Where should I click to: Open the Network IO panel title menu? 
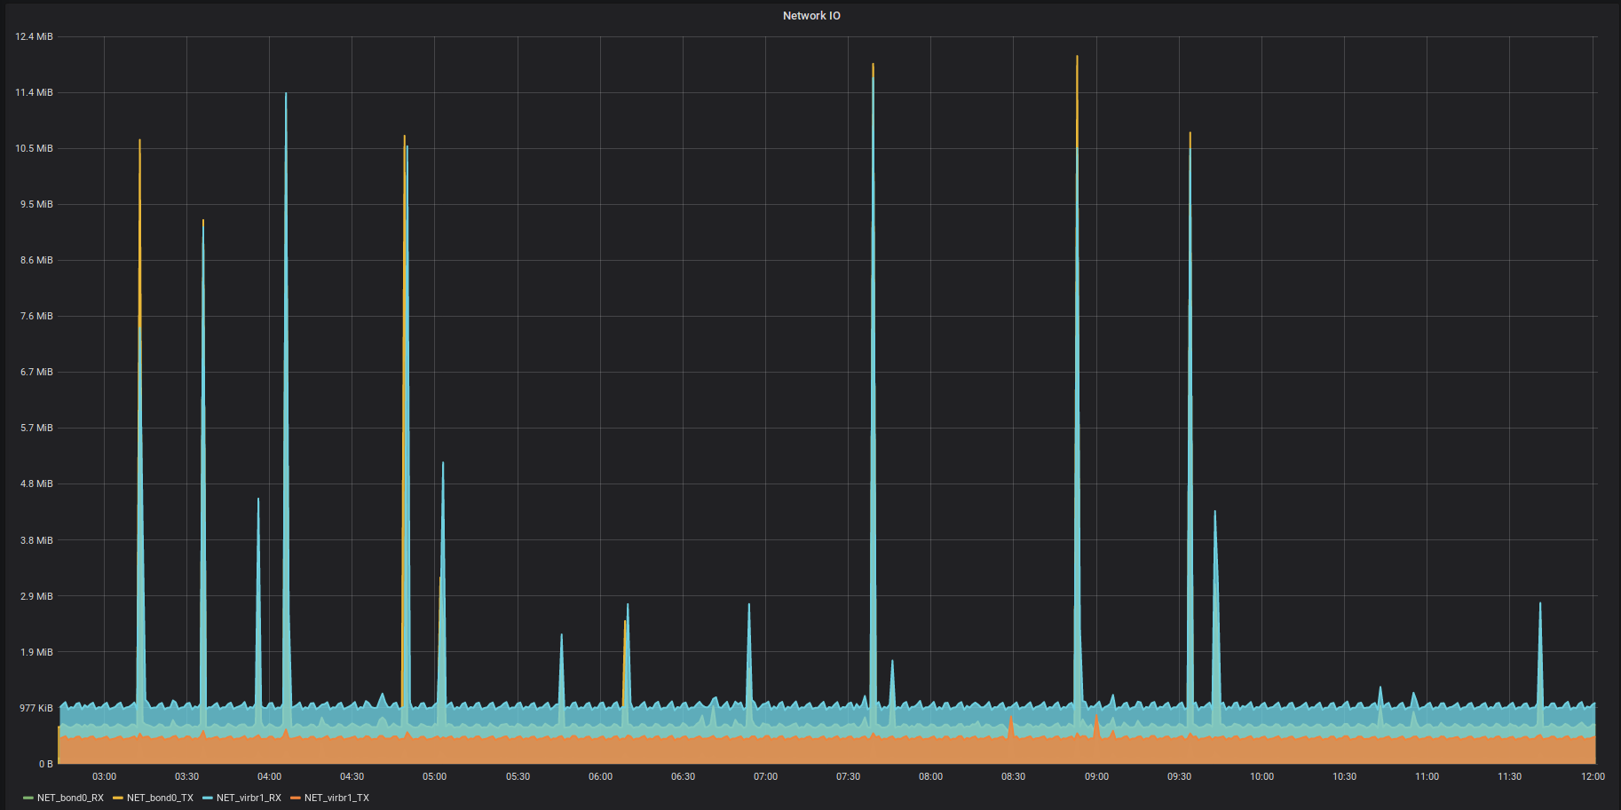tap(811, 16)
